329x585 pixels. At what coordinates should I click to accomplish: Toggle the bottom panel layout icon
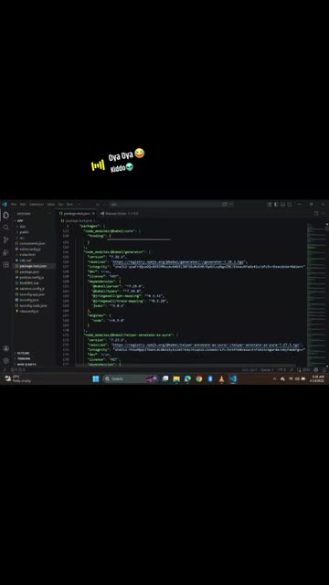click(x=282, y=205)
